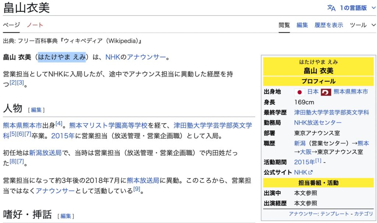This screenshot has height=223, width=377.
Task: Open 2015年 link in 活動期間 row
Action: tap(304, 162)
